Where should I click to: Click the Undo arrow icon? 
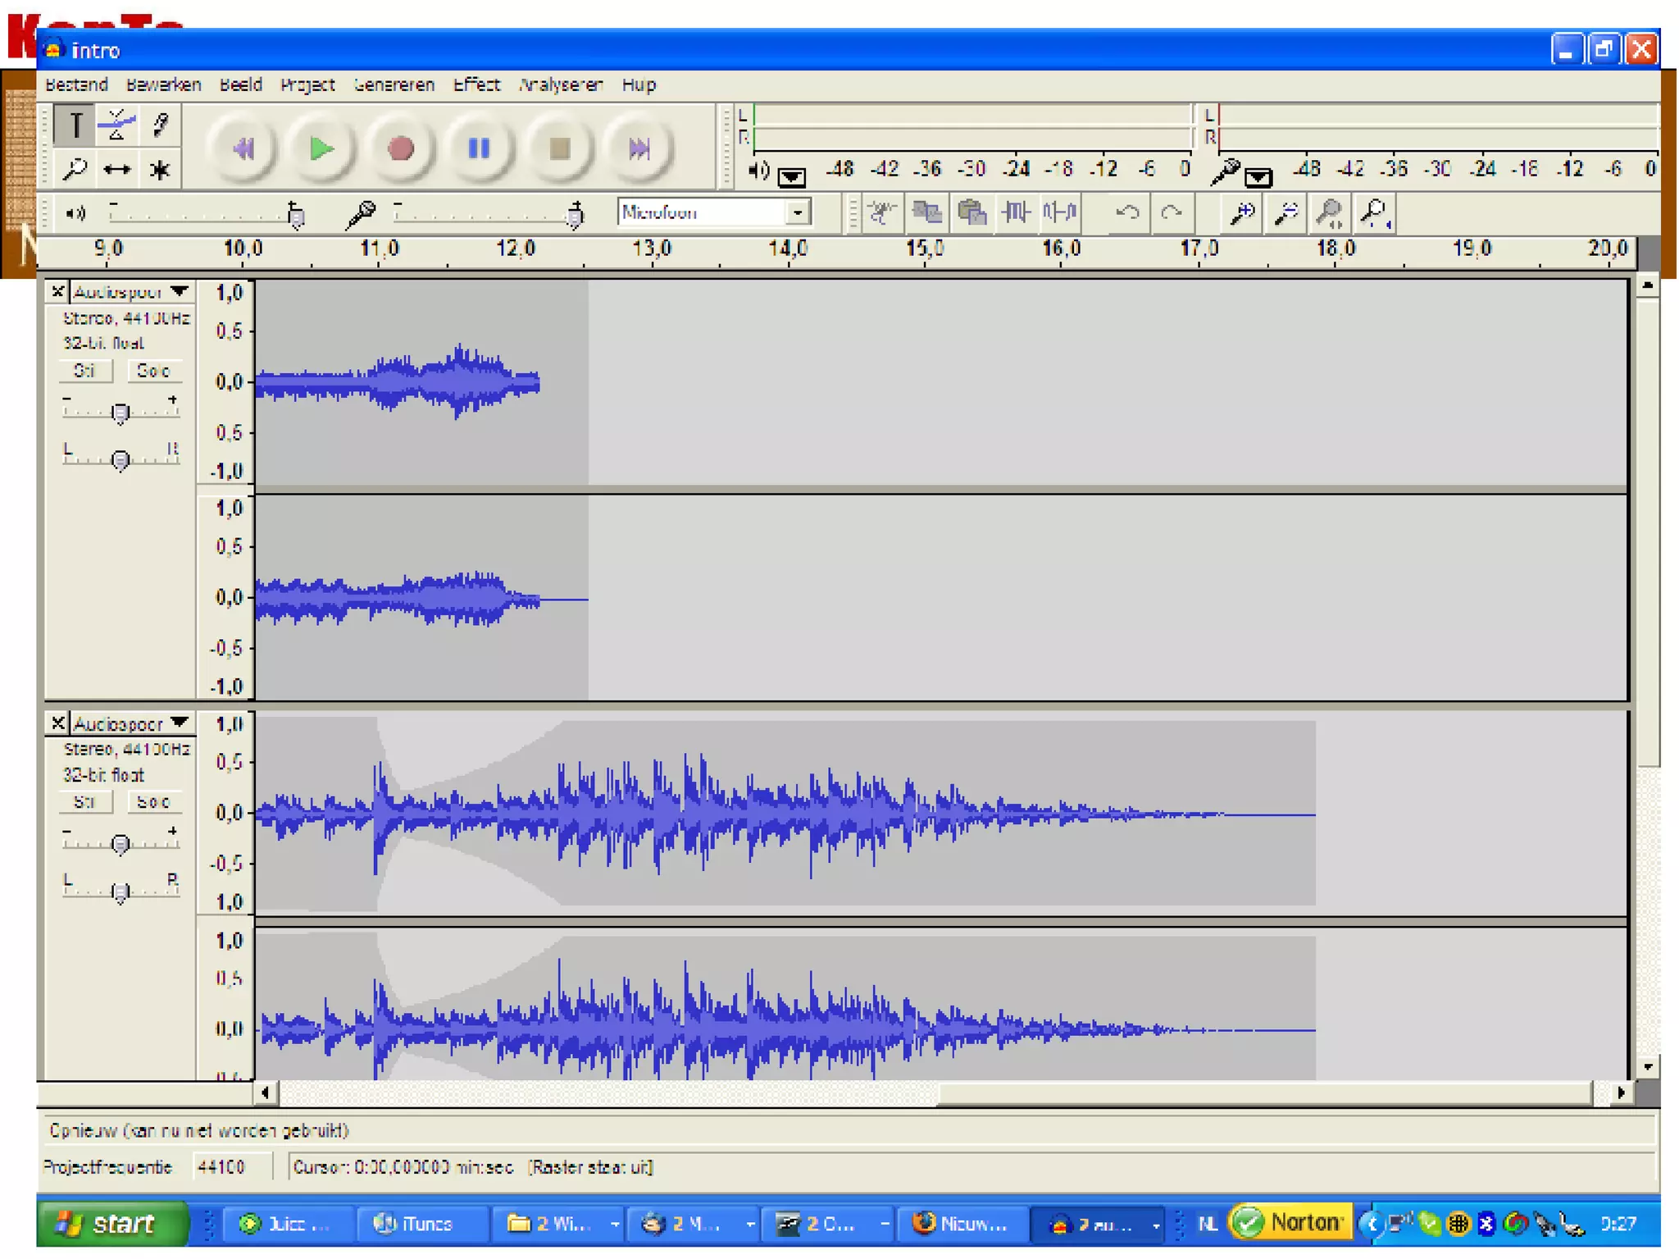tap(1127, 213)
